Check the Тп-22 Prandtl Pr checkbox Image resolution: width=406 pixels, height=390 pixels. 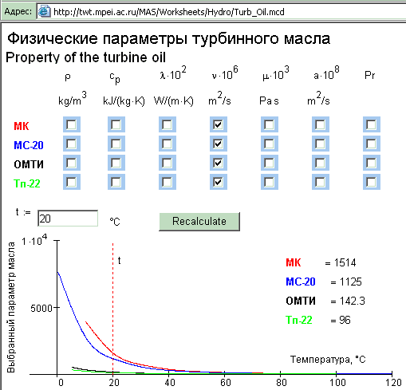372,182
